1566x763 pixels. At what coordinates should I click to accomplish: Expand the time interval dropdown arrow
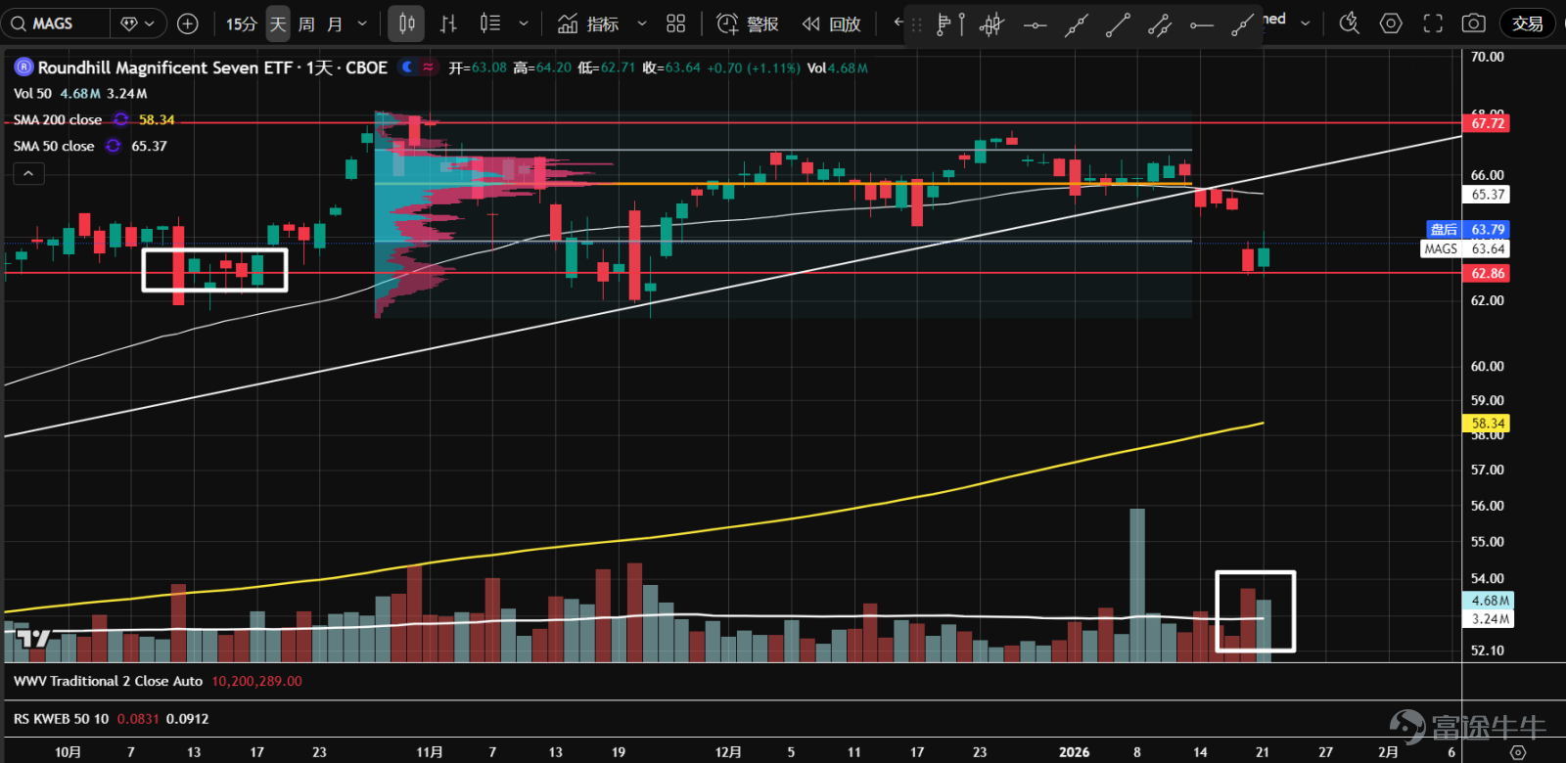pos(362,23)
